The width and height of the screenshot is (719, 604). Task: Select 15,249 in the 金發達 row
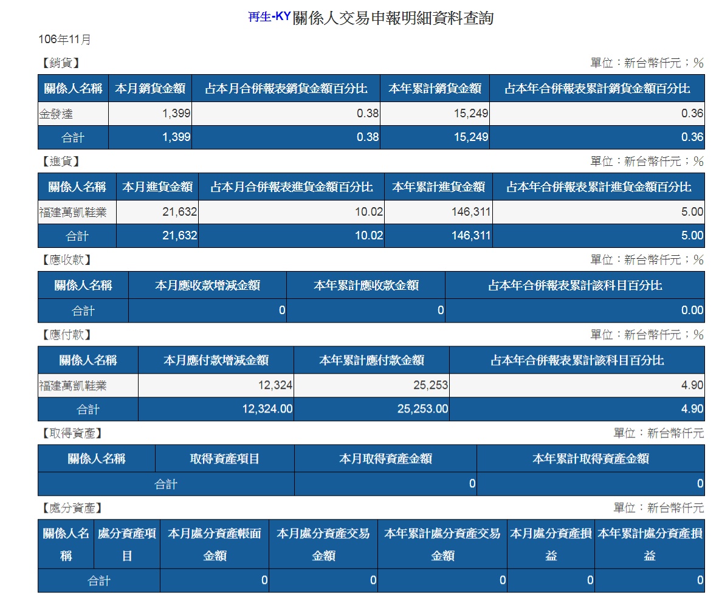[x=471, y=113]
